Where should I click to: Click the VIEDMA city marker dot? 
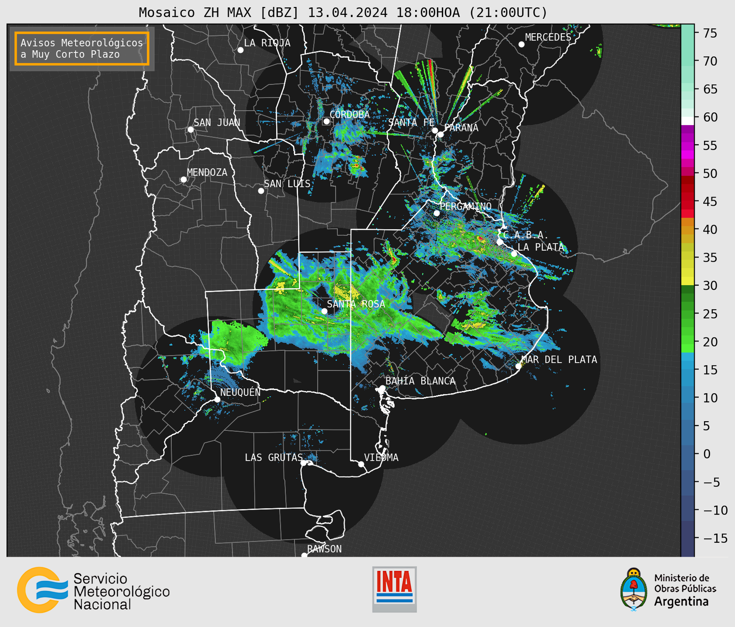[x=361, y=464]
